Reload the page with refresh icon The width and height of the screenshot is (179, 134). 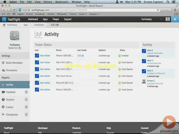coord(158,10)
